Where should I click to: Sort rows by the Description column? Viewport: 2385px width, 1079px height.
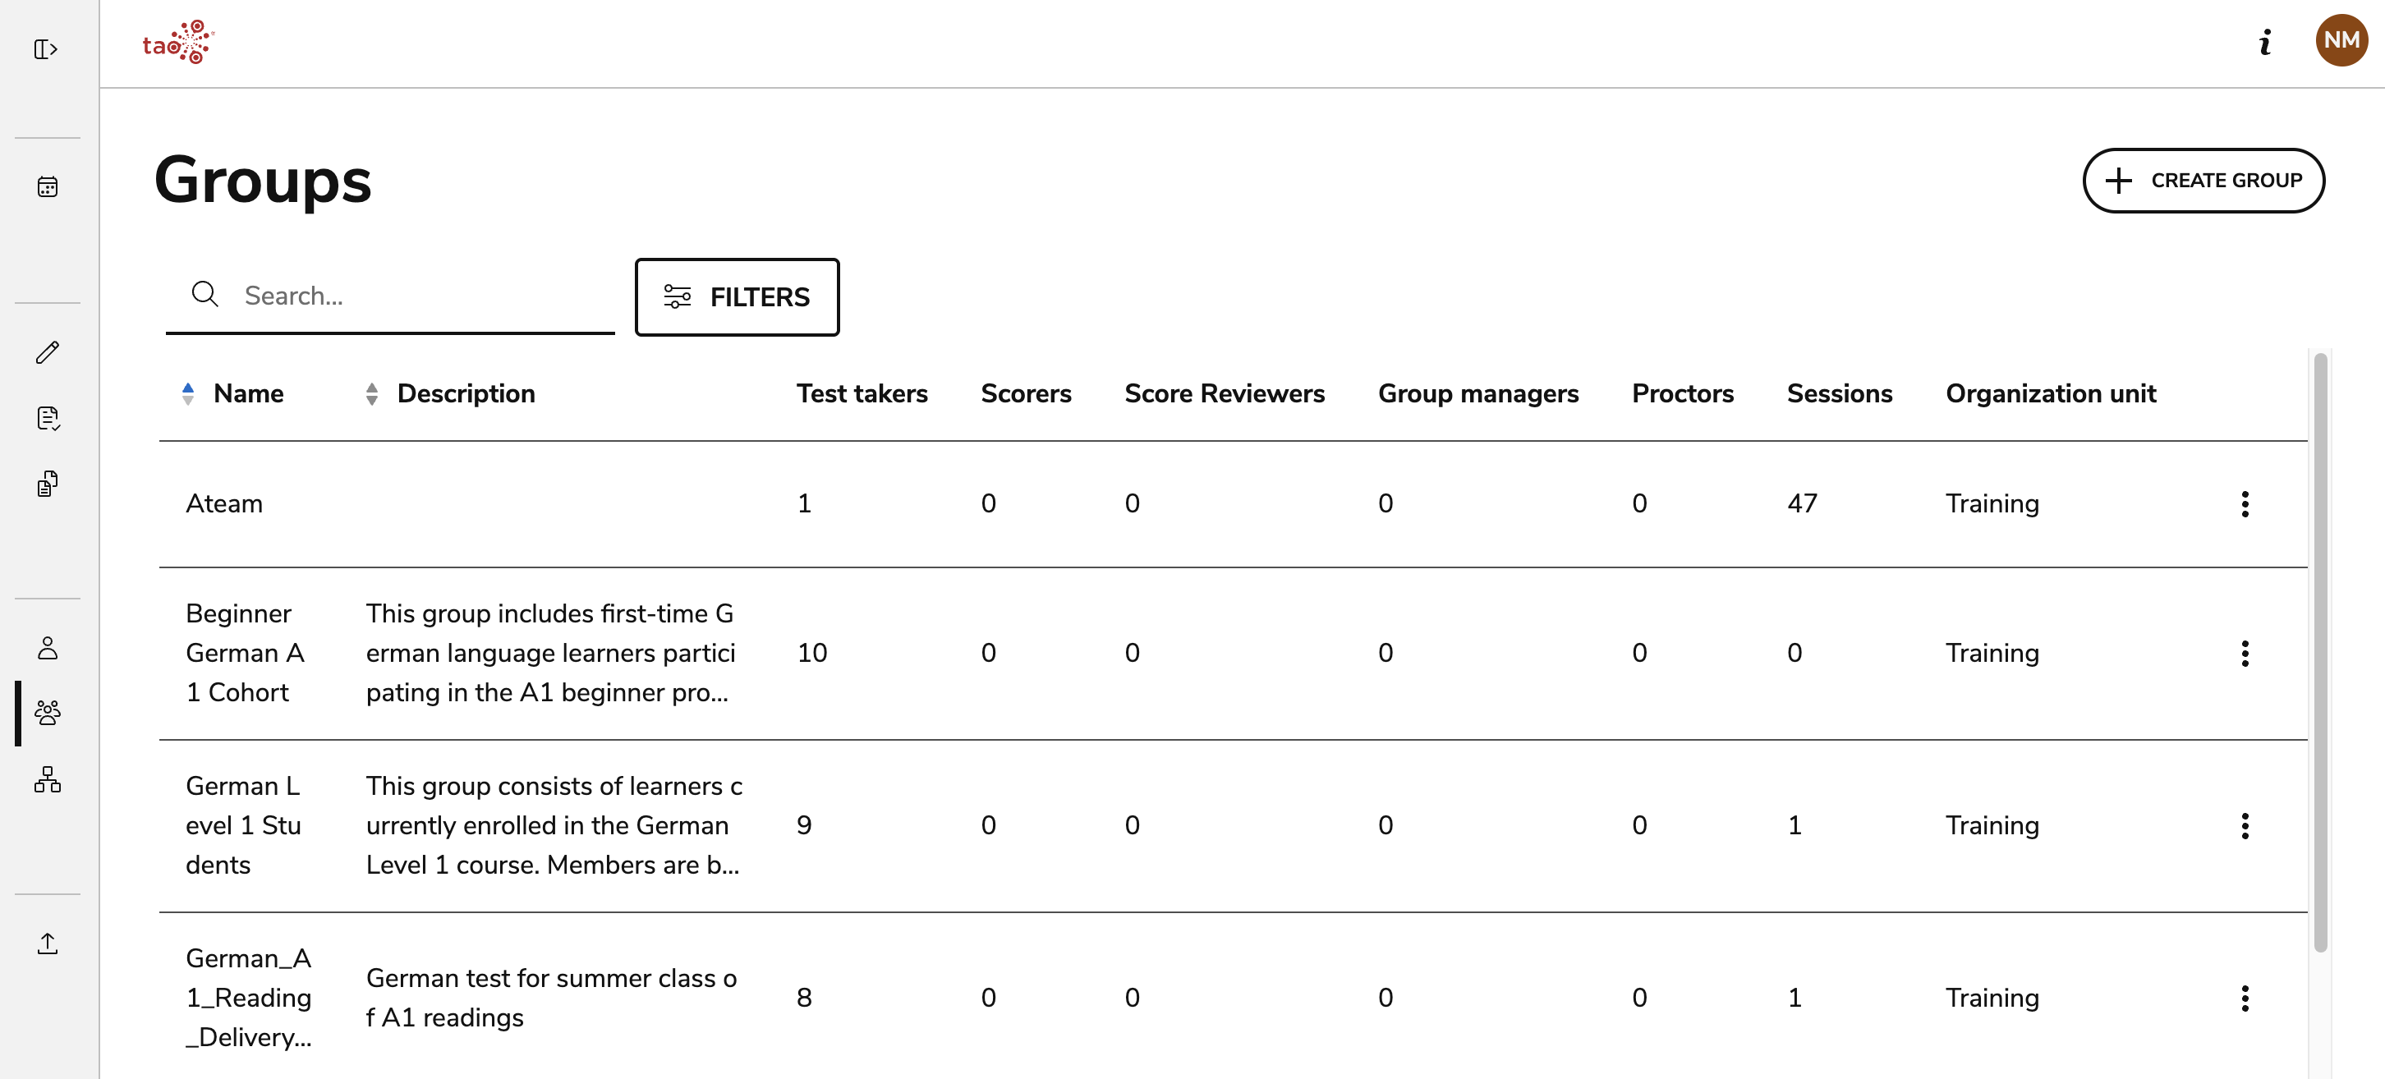371,393
